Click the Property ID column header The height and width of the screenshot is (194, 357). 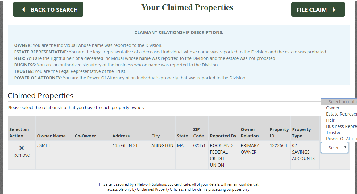click(279, 133)
